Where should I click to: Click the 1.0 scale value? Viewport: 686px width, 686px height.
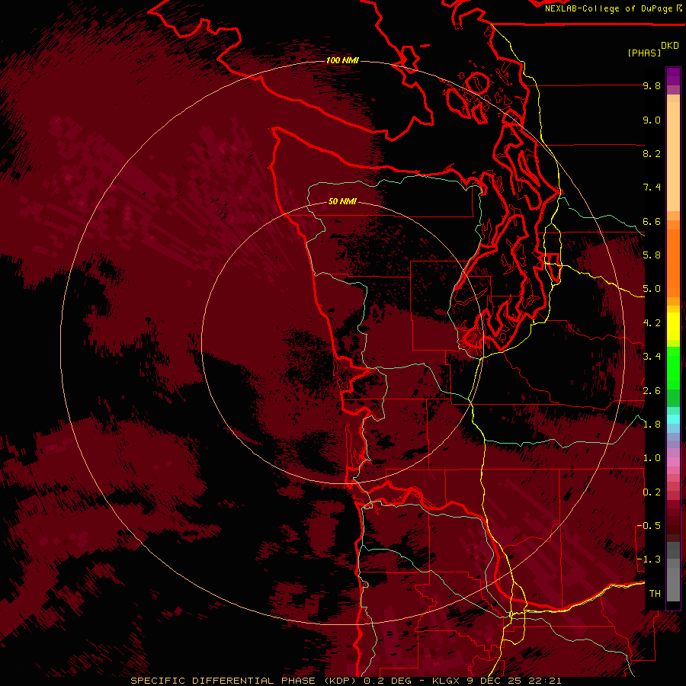coord(652,458)
